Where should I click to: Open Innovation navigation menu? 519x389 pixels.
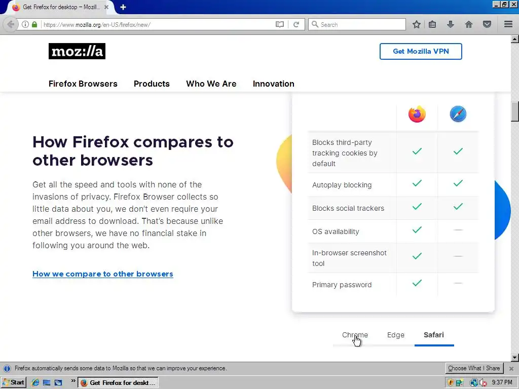tap(273, 84)
